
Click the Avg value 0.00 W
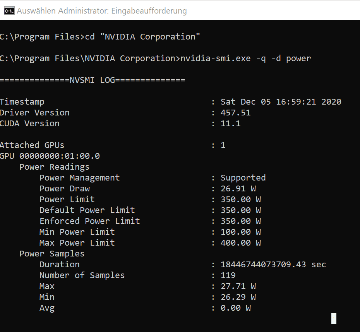pyautogui.click(x=236, y=308)
